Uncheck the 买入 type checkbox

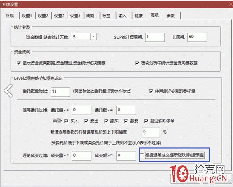[x=66, y=121]
